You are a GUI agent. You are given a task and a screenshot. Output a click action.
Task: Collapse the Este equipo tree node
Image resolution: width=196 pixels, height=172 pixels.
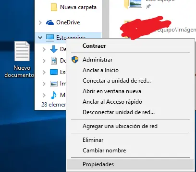tap(40, 38)
